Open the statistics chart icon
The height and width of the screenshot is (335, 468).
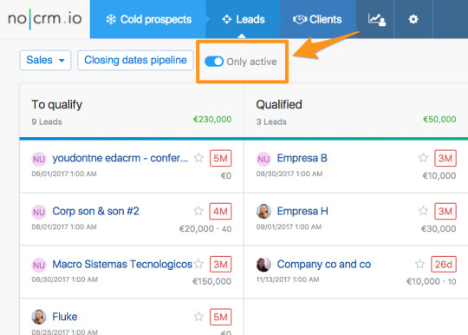376,20
